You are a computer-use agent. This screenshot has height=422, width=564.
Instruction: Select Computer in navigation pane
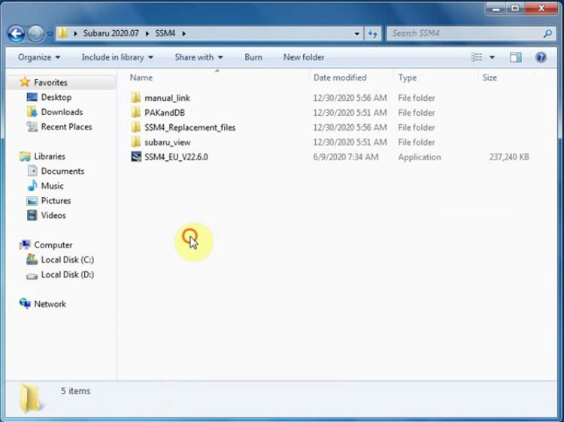(53, 244)
